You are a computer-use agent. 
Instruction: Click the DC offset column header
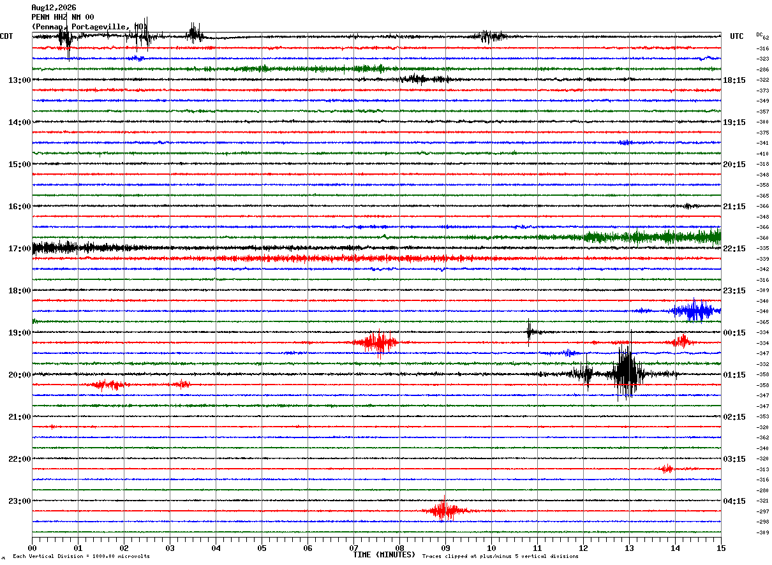[759, 34]
